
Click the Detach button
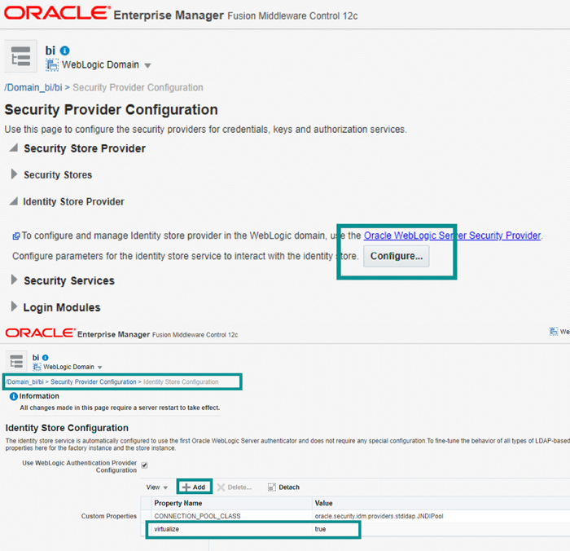(283, 487)
